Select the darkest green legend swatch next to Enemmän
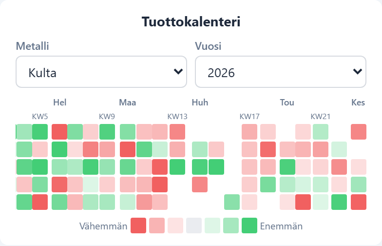This screenshot has width=382, height=246. (x=249, y=225)
